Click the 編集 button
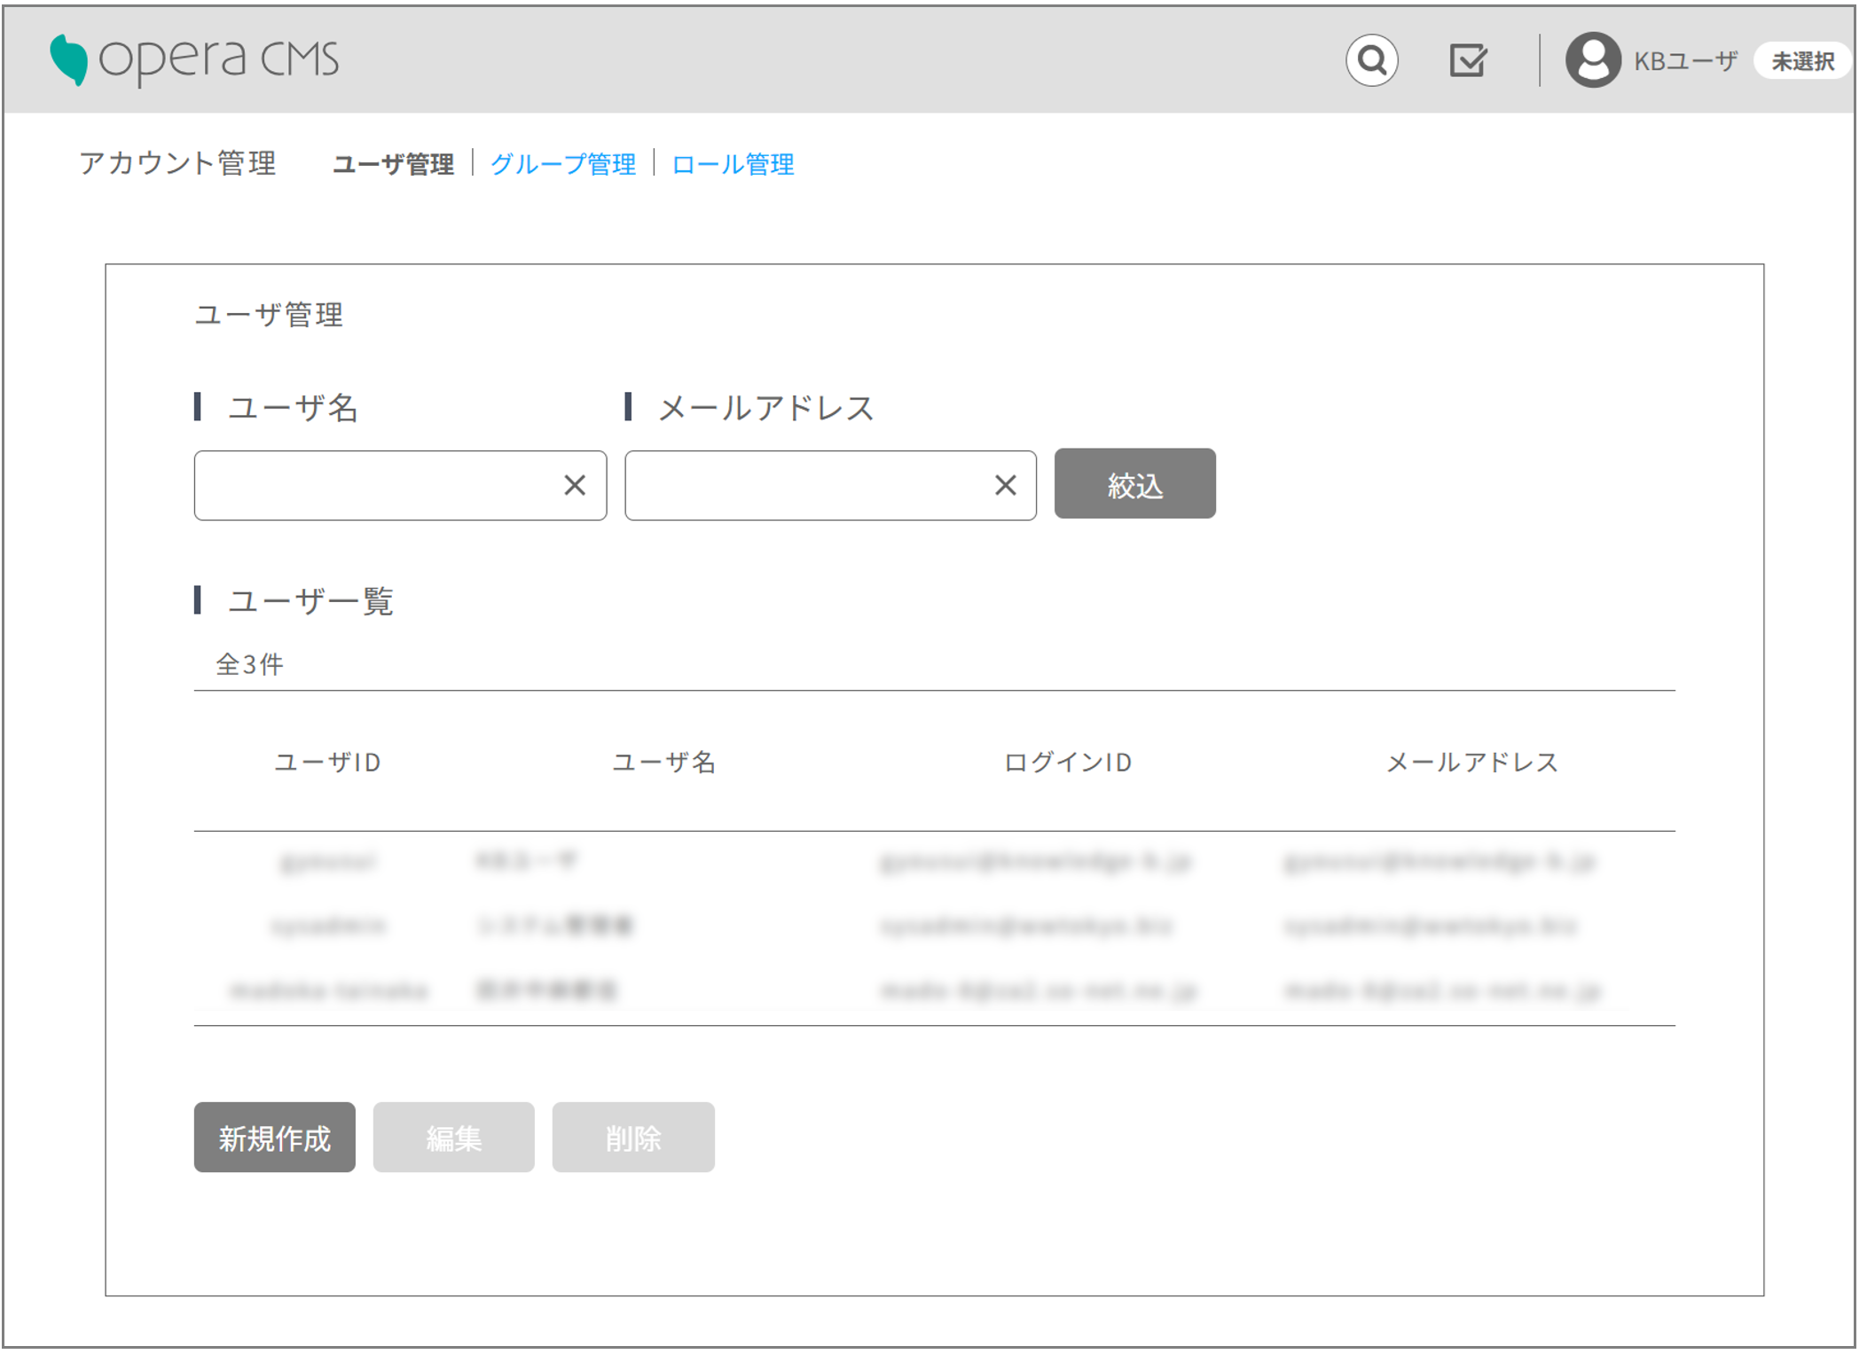Screen dimensions: 1867x1354 pos(453,1138)
